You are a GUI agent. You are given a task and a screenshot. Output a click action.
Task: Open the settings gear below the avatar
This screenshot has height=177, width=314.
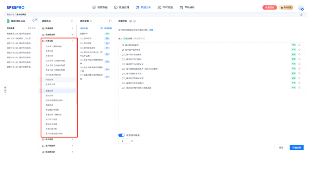(x=301, y=15)
